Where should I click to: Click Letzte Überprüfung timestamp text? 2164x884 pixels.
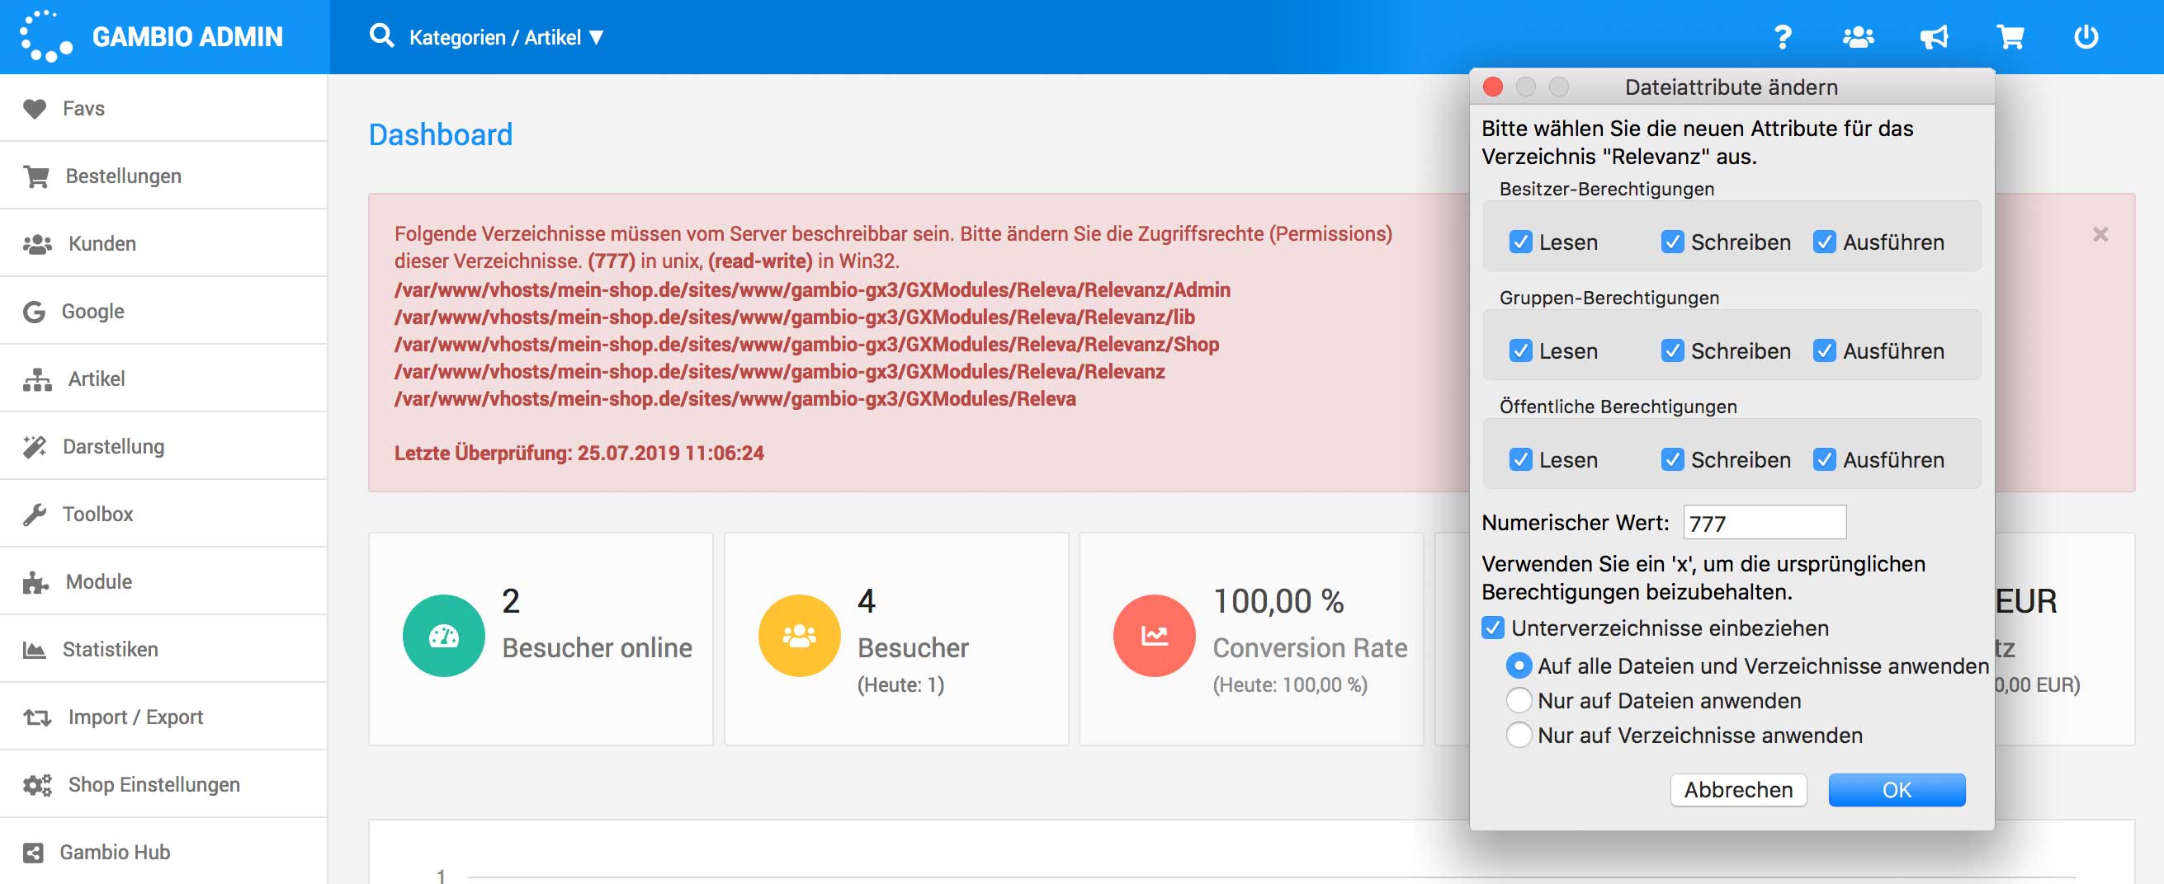click(x=579, y=454)
